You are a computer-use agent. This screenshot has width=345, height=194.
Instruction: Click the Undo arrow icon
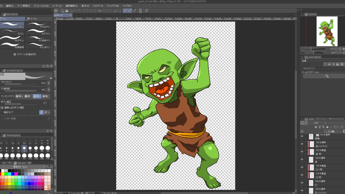coord(80,11)
